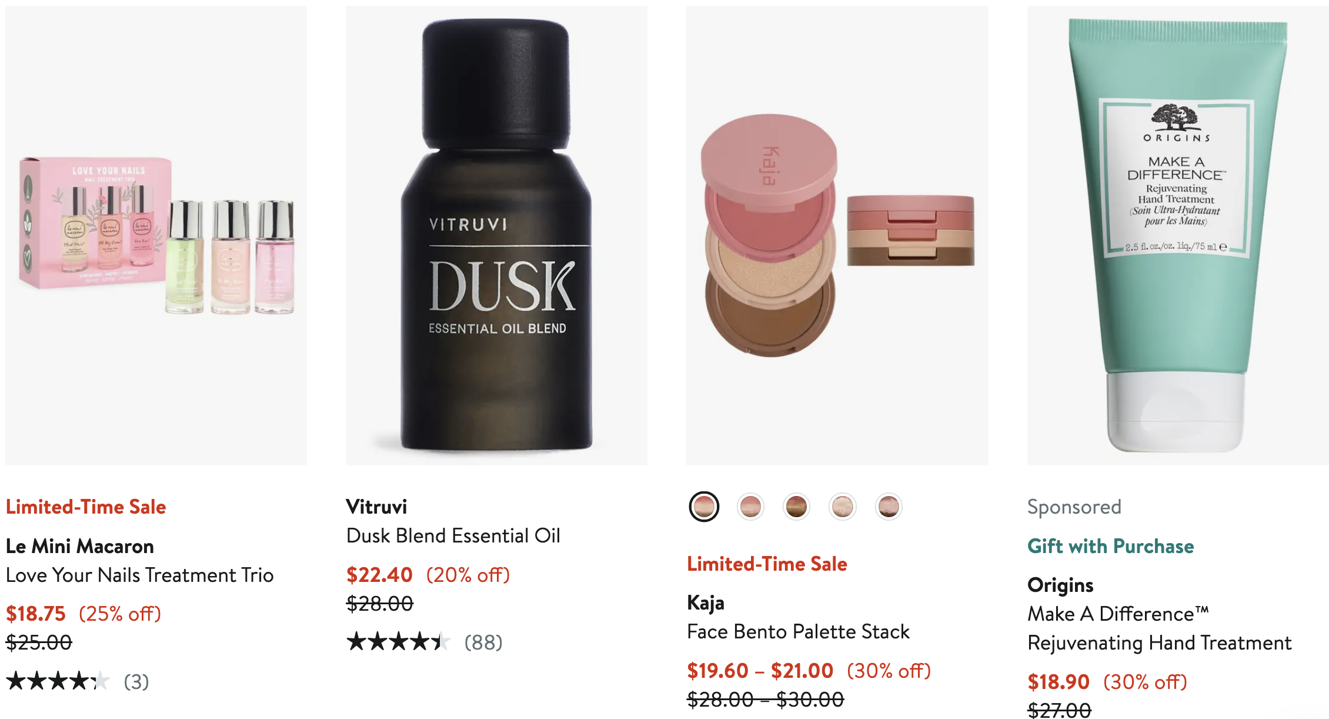The width and height of the screenshot is (1329, 719).
Task: Click the Gift with Purchase label
Action: click(1111, 546)
